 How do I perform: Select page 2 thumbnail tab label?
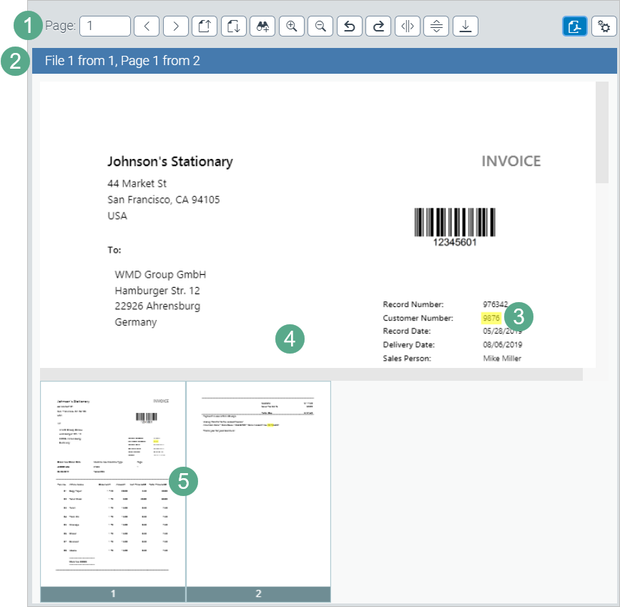pos(258,594)
